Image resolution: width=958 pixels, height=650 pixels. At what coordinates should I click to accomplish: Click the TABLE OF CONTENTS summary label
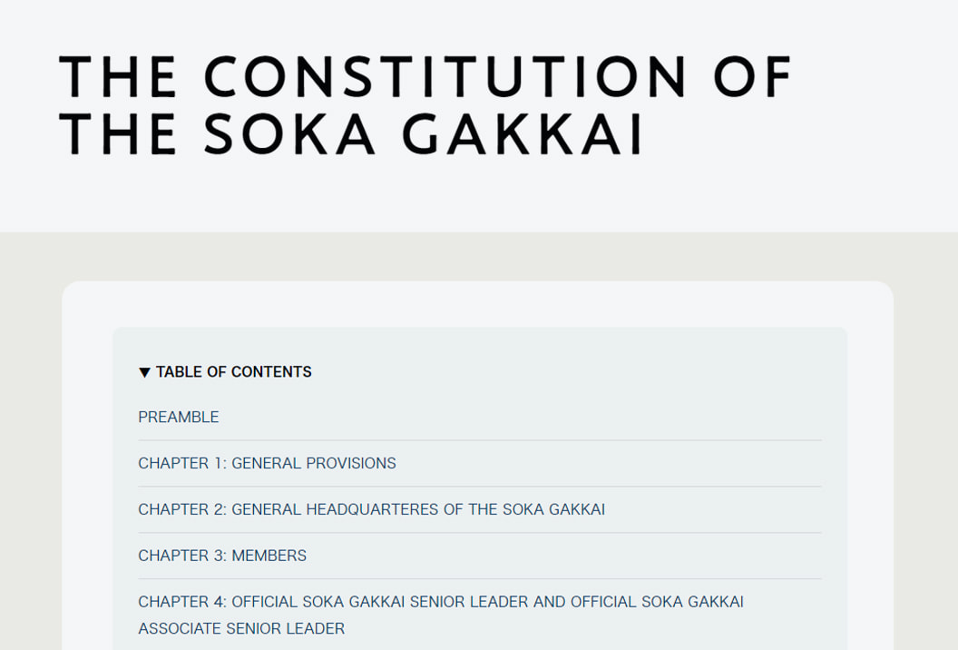pos(233,371)
